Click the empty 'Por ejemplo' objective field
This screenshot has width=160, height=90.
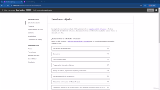point(81,87)
